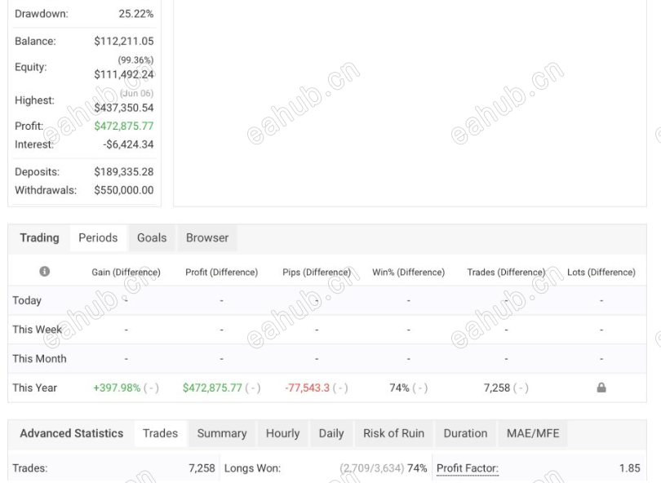
Task: Open the Risk of Ruin tab
Action: point(393,433)
